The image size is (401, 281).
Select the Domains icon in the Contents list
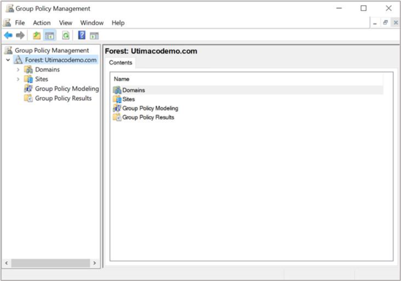point(117,90)
